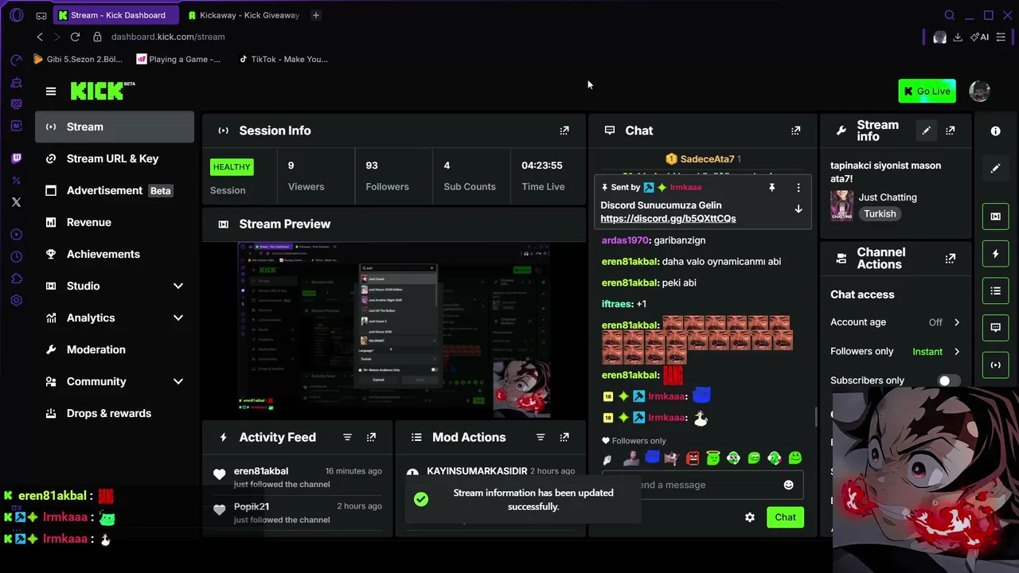The width and height of the screenshot is (1019, 573).
Task: Click the info icon in right rail
Action: tap(995, 131)
